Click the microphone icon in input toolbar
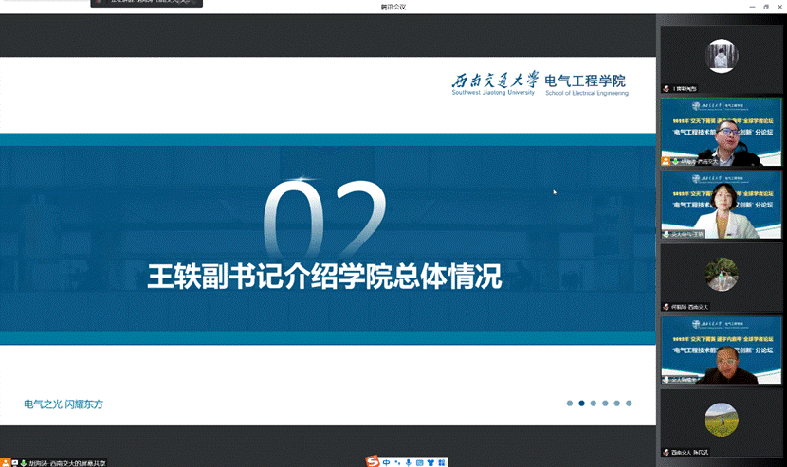 [x=409, y=462]
